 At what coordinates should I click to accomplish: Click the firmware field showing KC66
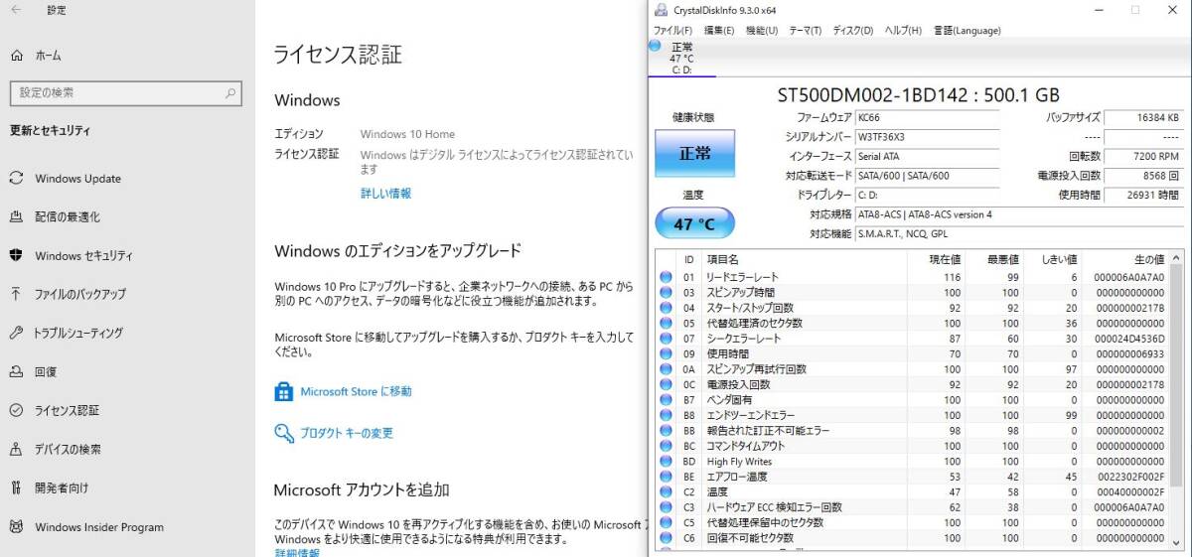[x=928, y=117]
